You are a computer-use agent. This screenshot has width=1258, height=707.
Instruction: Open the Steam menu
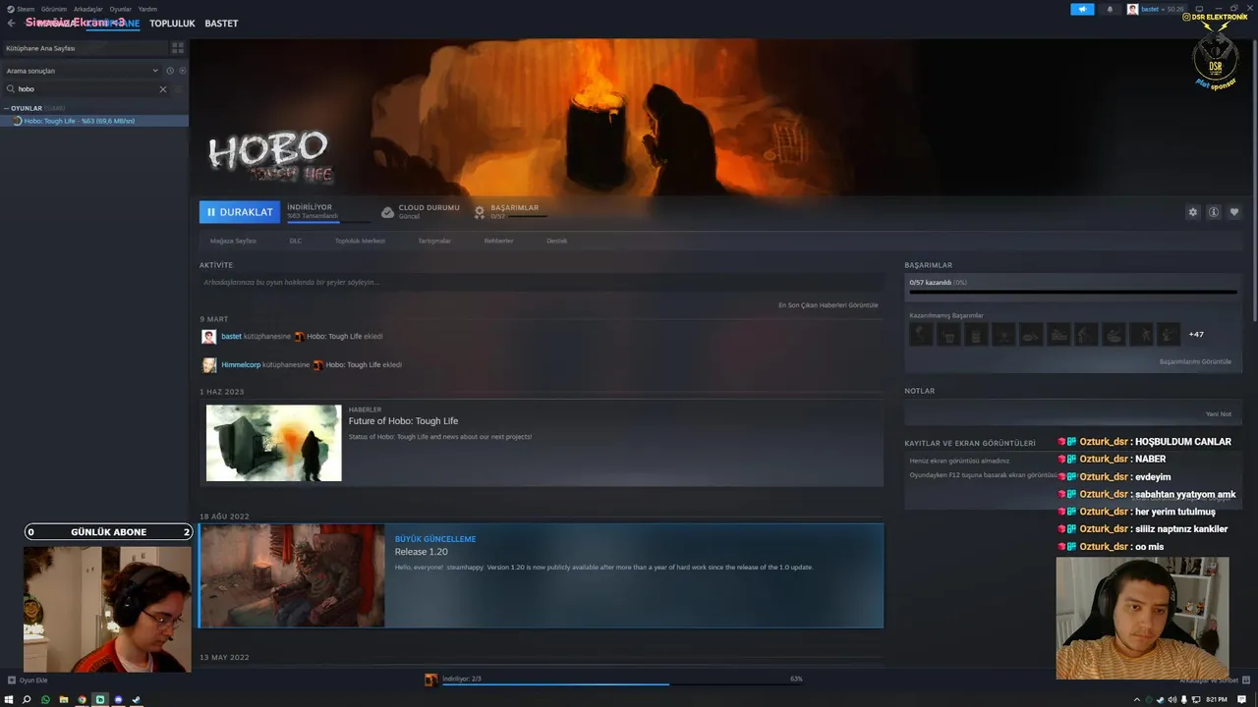[22, 9]
